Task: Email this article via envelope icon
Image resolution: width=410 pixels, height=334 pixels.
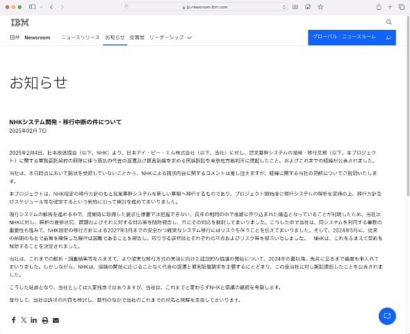Action: 56,320
